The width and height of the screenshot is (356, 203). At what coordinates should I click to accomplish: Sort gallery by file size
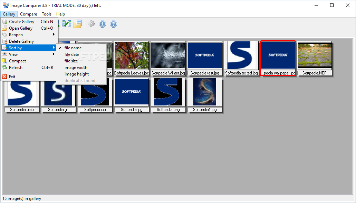click(x=81, y=61)
